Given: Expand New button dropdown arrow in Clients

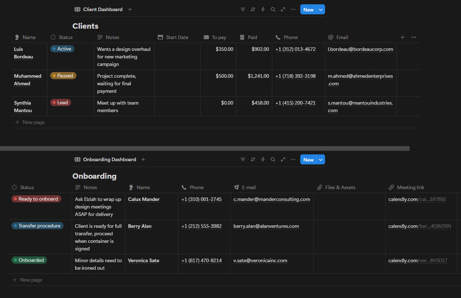Looking at the screenshot, I should (321, 10).
